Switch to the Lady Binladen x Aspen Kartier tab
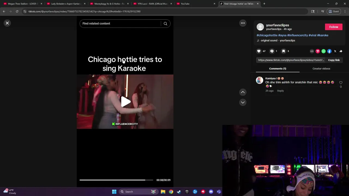Viewport: 349px width, 196px height. [66, 4]
